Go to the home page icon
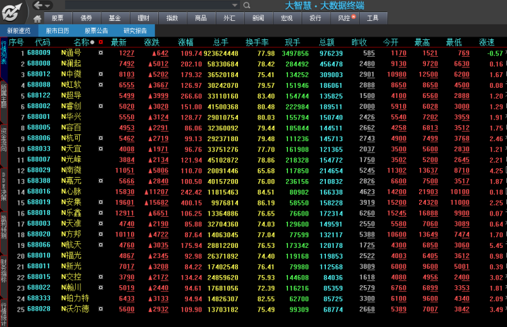The image size is (507, 327). [x=37, y=19]
